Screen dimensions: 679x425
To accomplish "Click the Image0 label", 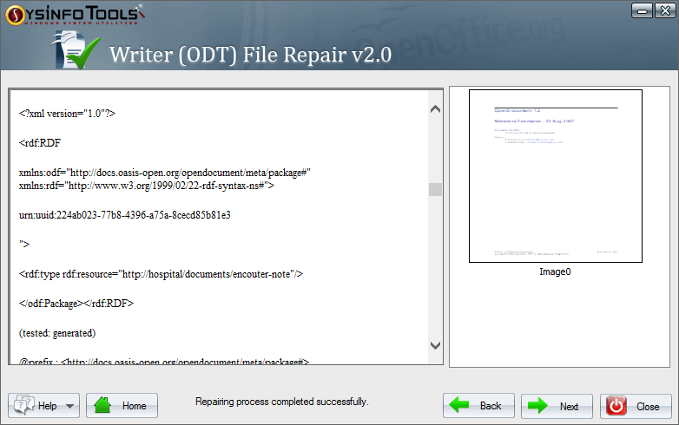I will (555, 271).
